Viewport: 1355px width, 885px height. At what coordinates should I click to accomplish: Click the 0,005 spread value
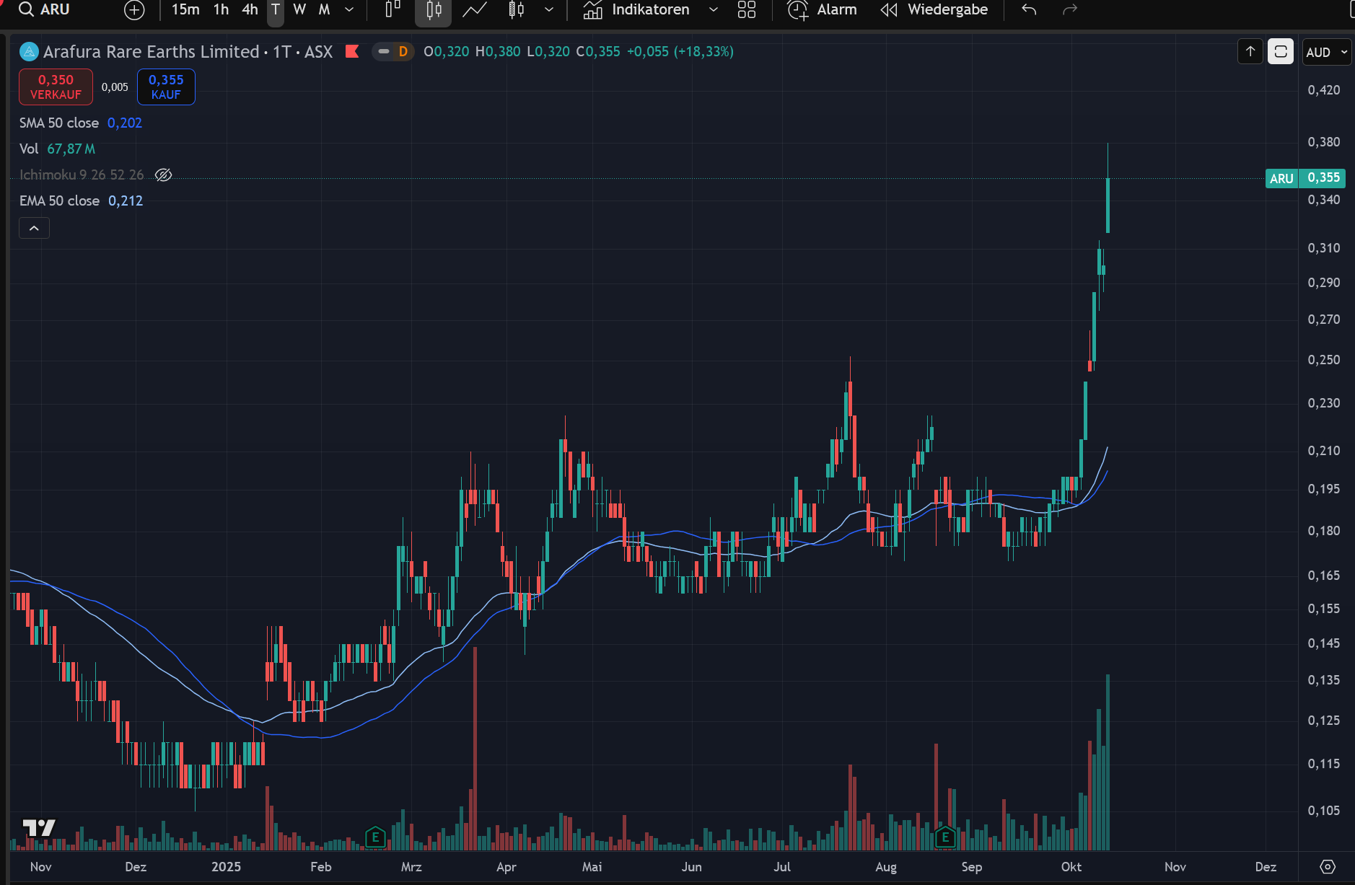click(115, 87)
